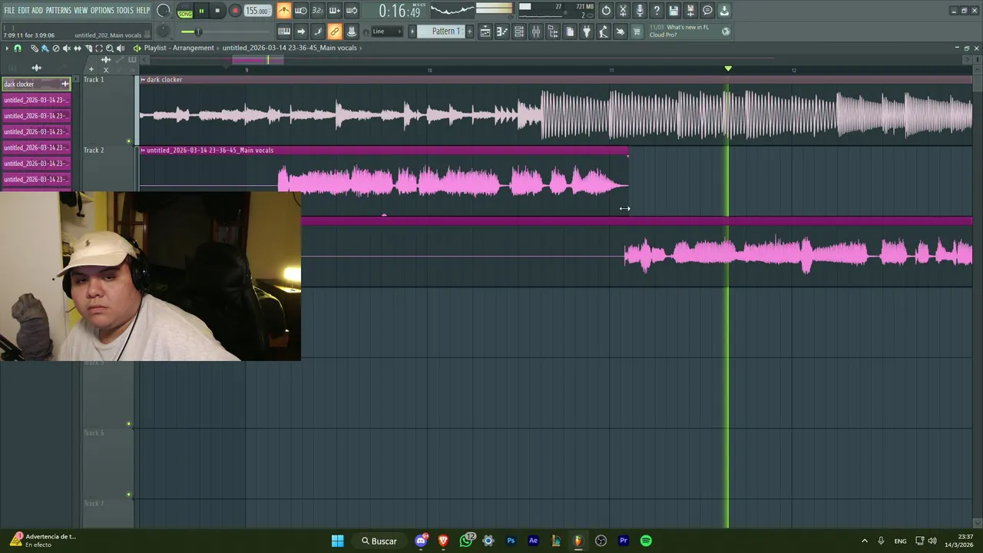Adjust the master pitch slider
This screenshot has width=983, height=553.
point(225,31)
